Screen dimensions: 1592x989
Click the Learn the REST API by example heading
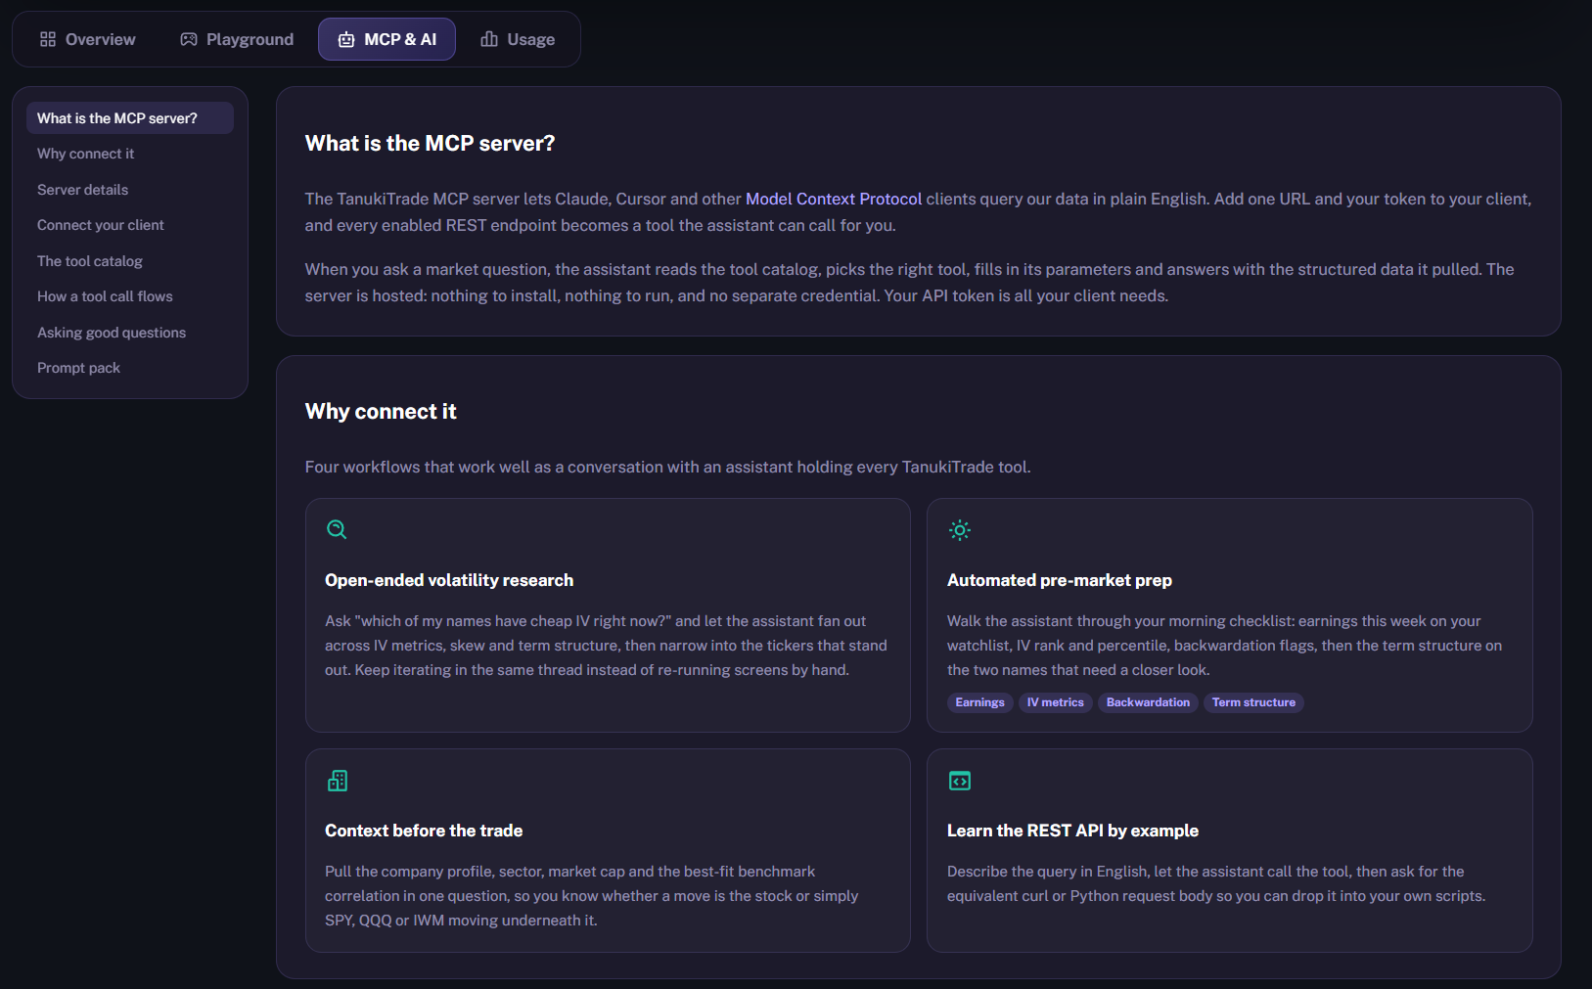pos(1072,831)
